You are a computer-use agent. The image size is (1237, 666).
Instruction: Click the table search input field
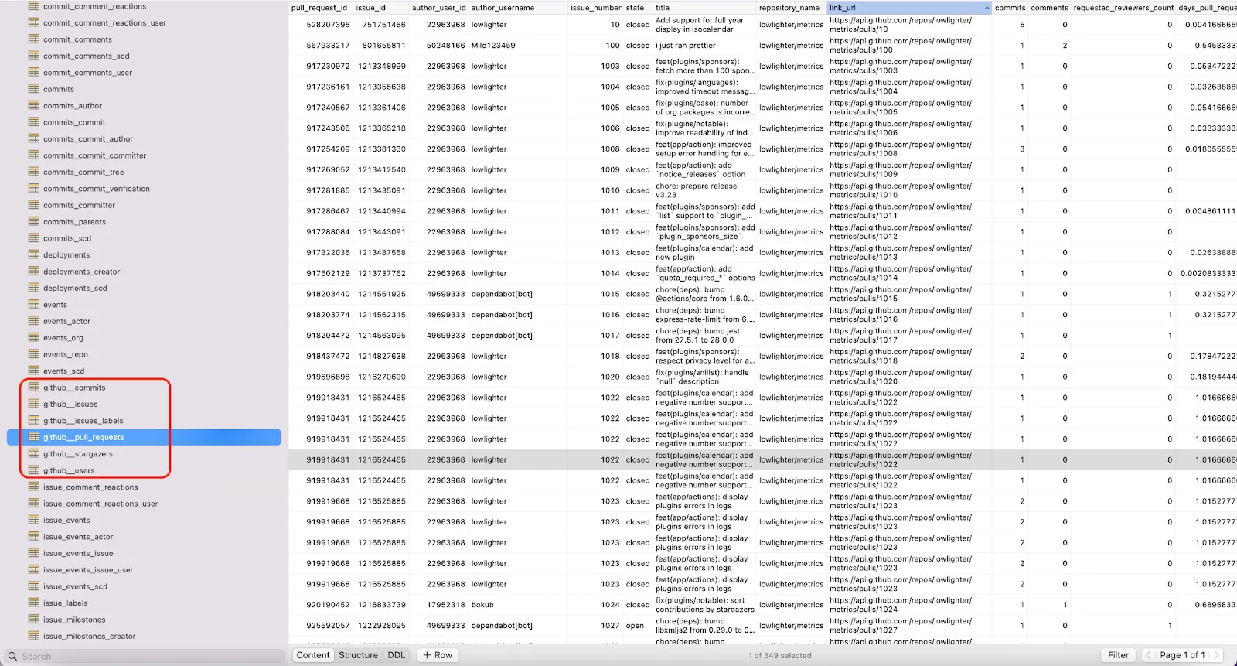(x=145, y=656)
